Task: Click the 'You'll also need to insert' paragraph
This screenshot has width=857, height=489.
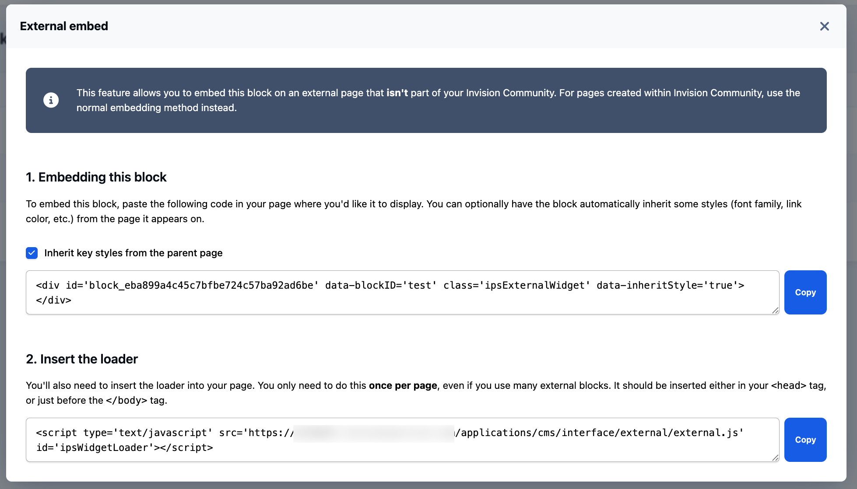Action: click(x=426, y=393)
